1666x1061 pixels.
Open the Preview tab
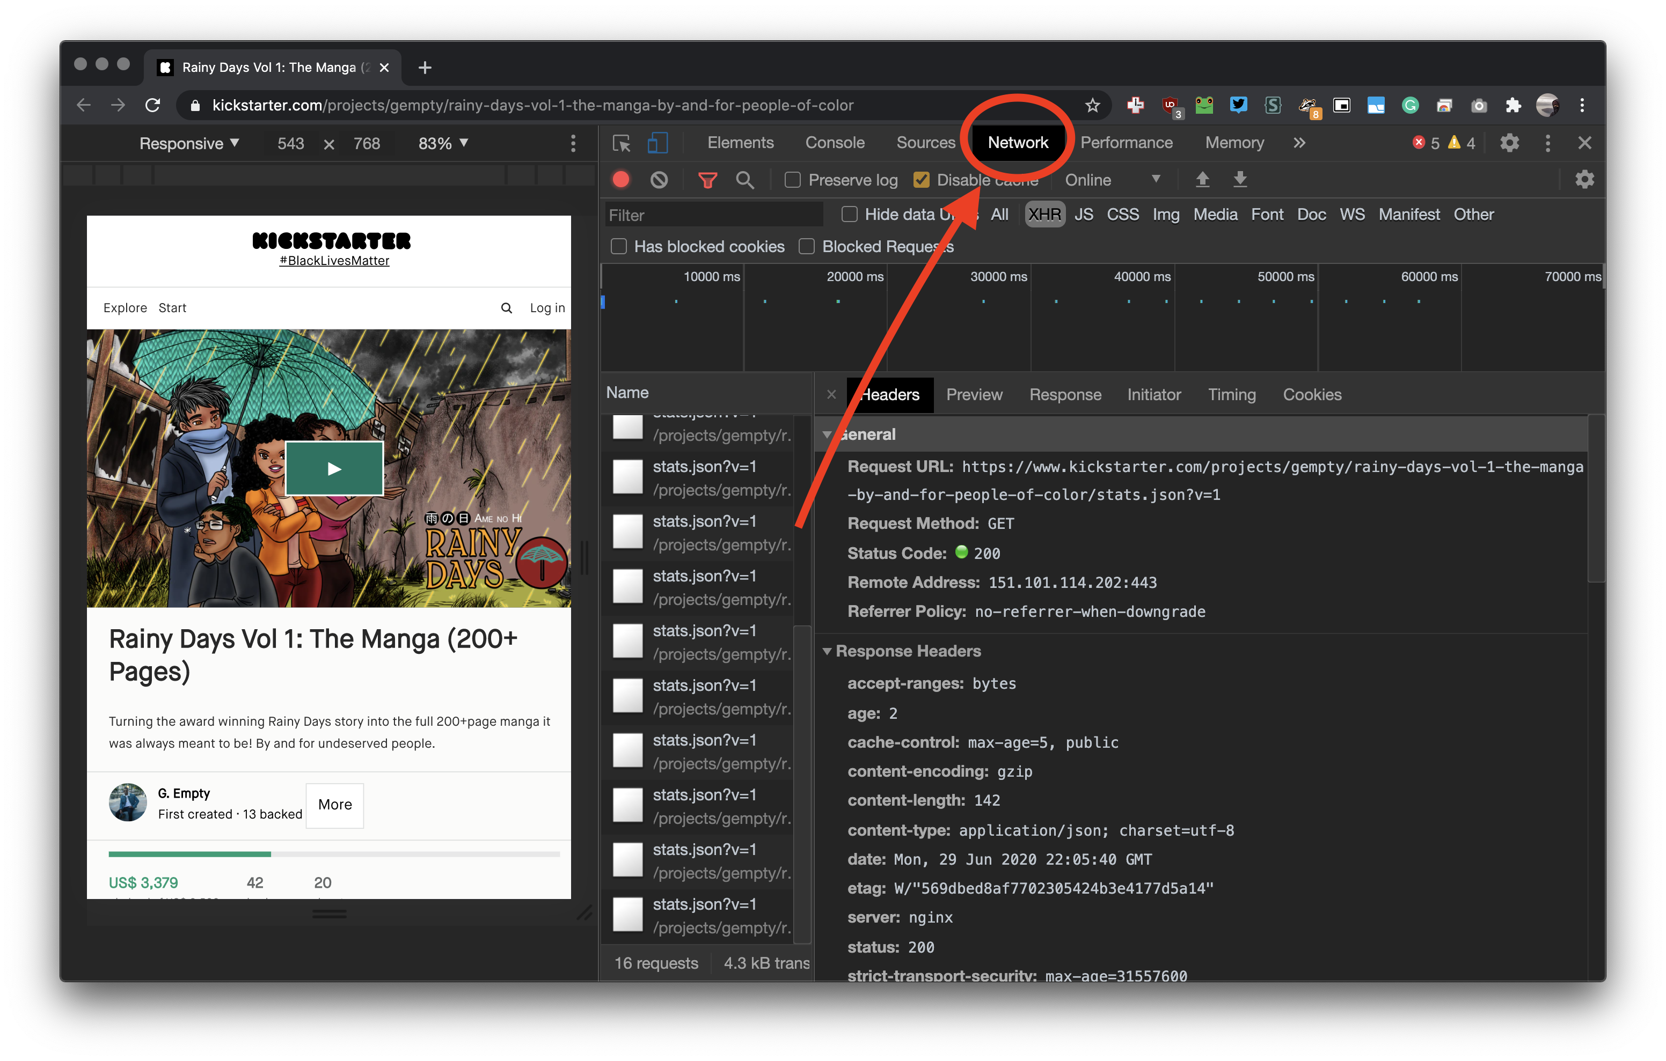[974, 394]
